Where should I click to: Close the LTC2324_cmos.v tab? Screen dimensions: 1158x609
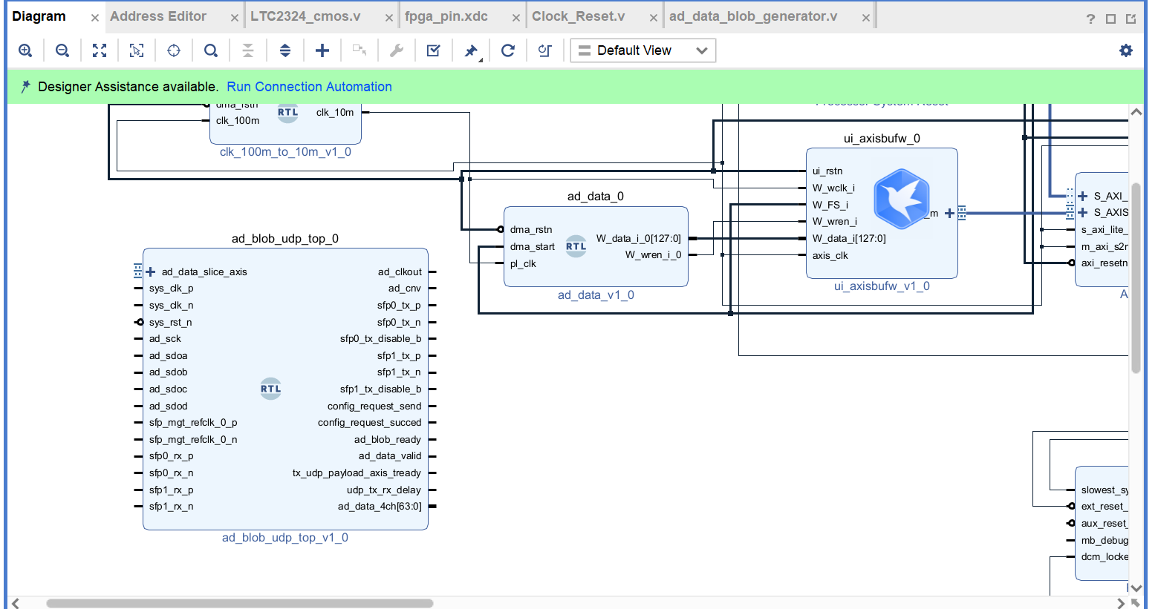[389, 18]
